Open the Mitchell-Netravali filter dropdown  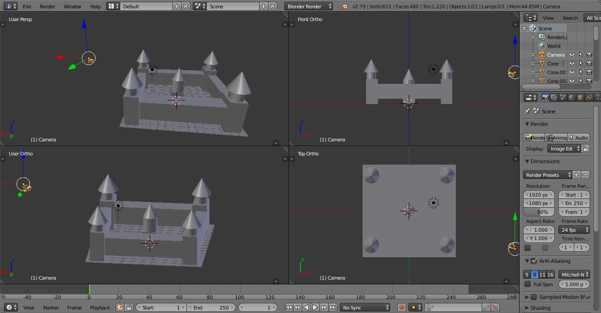coord(574,275)
